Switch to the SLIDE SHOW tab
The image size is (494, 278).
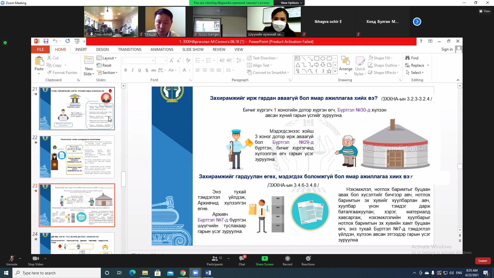(x=193, y=49)
